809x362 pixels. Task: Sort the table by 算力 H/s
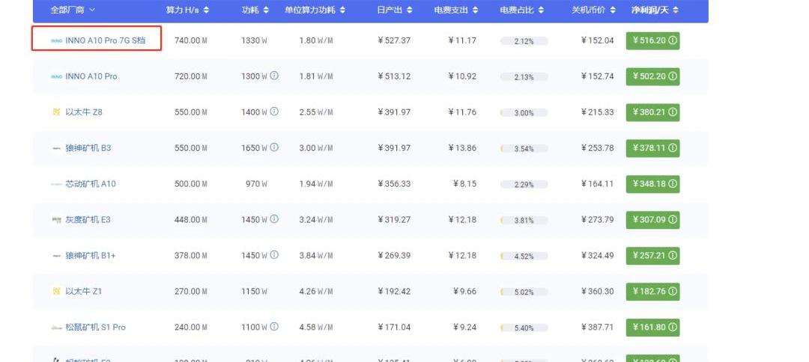click(x=187, y=10)
